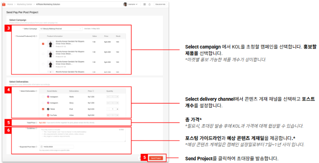319x163 pixels.
Task: Click the Send Pay Per Post Project heading
Action: click(22, 12)
